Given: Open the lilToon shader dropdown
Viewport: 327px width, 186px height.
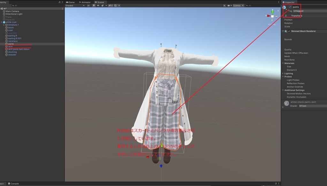Looking at the screenshot, I should pos(313,106).
